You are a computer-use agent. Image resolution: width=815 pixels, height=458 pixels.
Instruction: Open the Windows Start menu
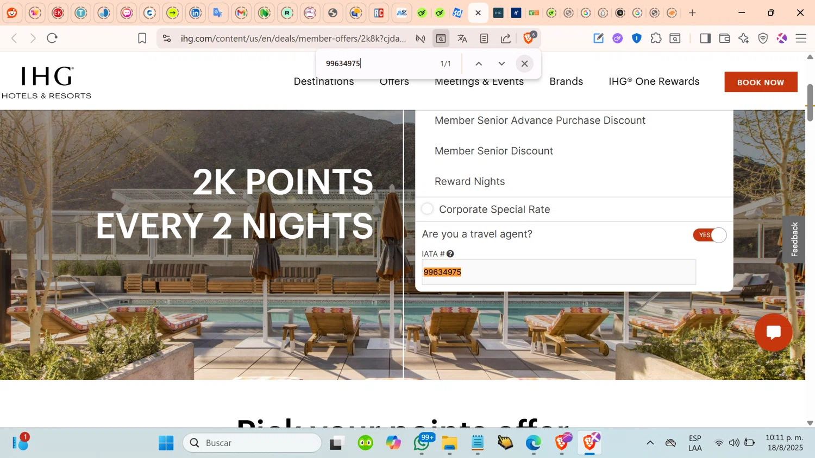coord(166,443)
